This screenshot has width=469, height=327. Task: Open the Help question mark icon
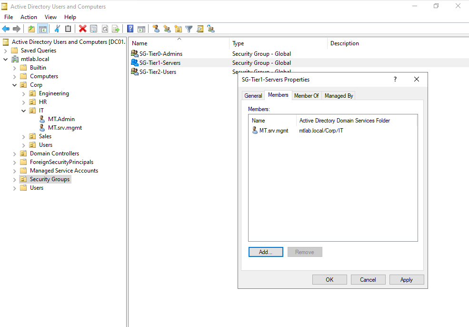pos(130,29)
